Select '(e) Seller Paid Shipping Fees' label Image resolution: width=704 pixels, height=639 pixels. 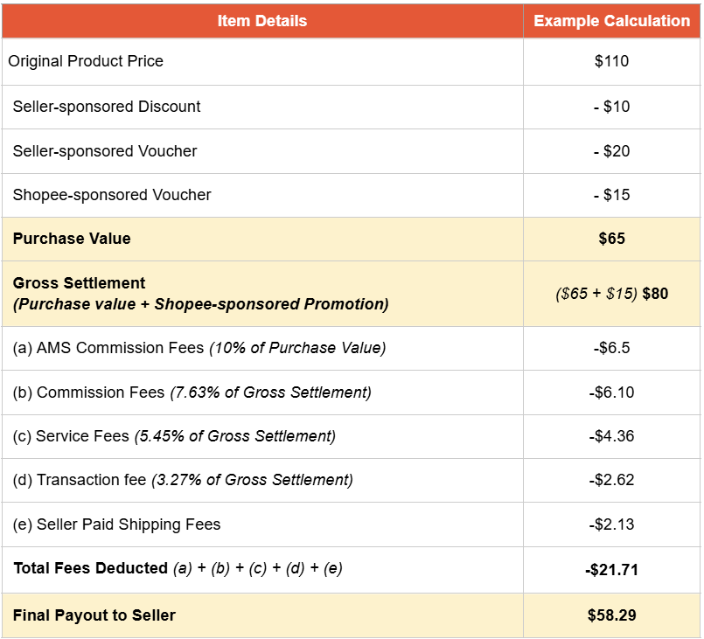[x=116, y=524]
